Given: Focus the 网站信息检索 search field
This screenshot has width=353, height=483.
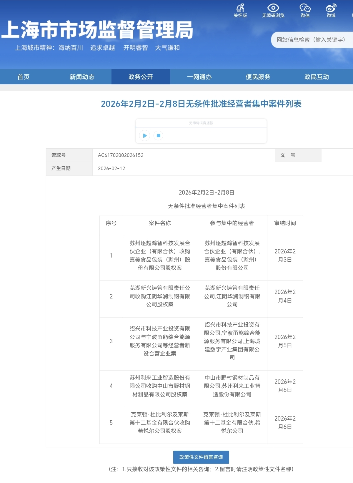Looking at the screenshot, I should pyautogui.click(x=312, y=40).
